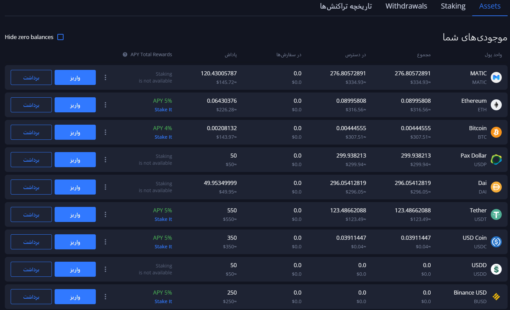This screenshot has width=510, height=310.
Task: Click the blue deposit button for Dai
Action: coord(75,187)
